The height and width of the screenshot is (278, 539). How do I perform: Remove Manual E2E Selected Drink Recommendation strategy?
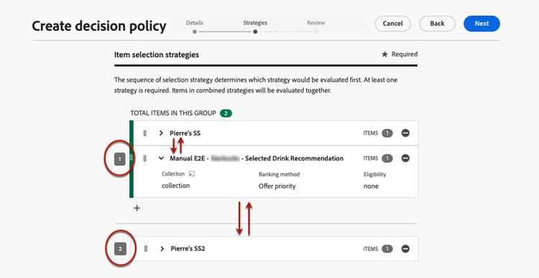coord(405,158)
